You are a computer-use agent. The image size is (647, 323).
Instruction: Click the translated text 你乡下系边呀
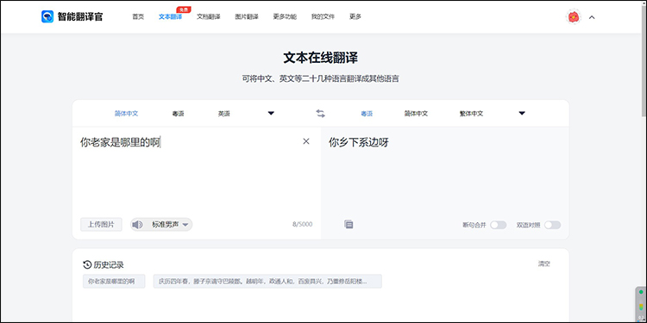pyautogui.click(x=359, y=142)
